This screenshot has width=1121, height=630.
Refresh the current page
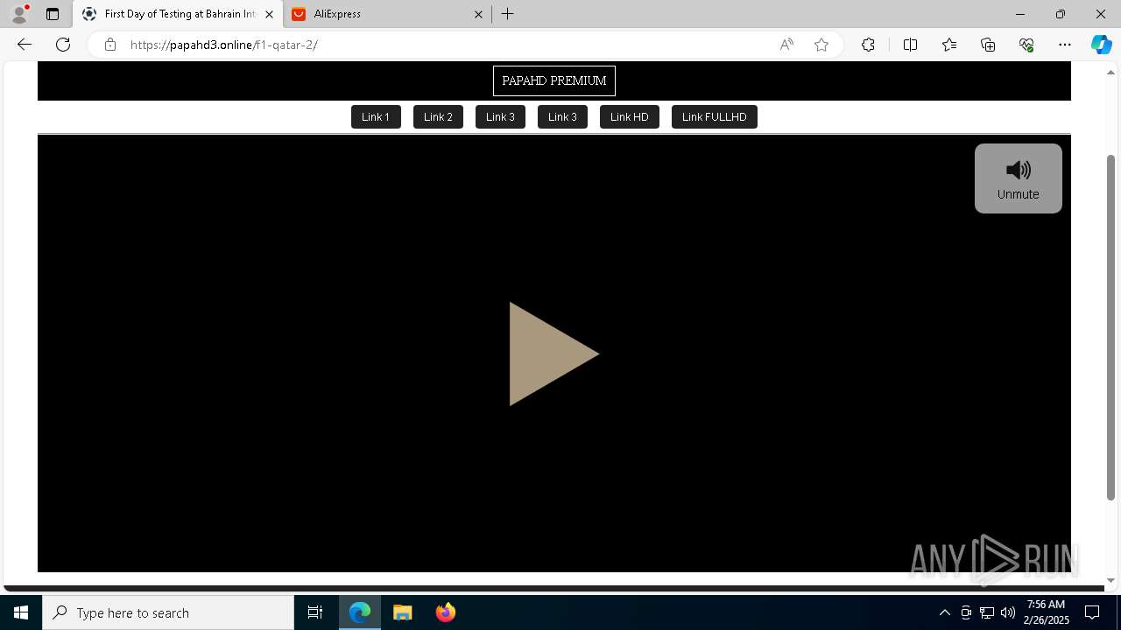coord(63,45)
